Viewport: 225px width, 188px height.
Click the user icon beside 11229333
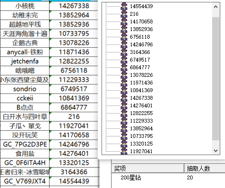124,121
